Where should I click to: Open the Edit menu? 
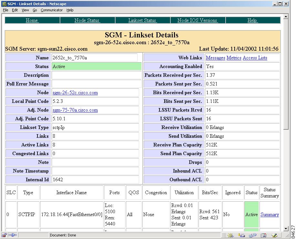coord(15,10)
